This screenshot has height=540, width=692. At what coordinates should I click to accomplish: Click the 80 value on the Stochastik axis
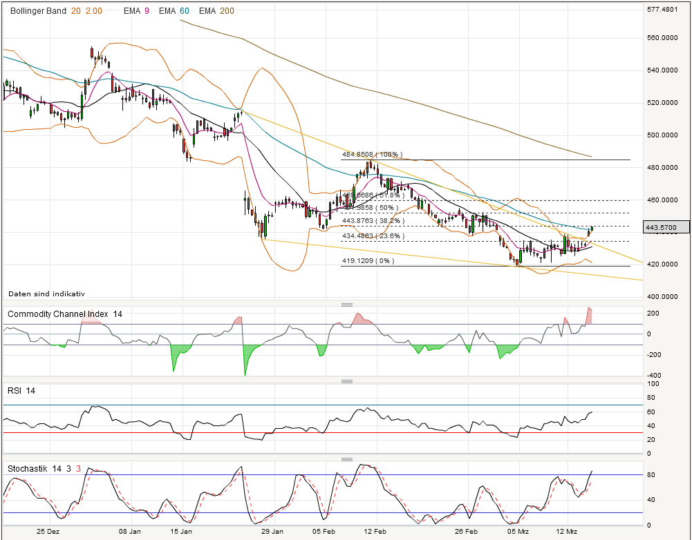(x=651, y=475)
